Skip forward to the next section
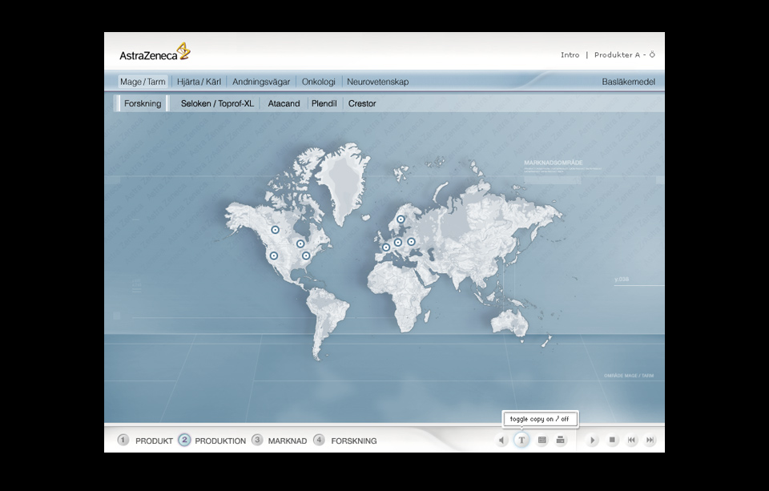 point(650,440)
